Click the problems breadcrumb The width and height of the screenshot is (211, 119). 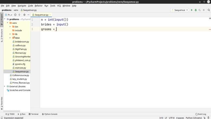(x=7, y=10)
